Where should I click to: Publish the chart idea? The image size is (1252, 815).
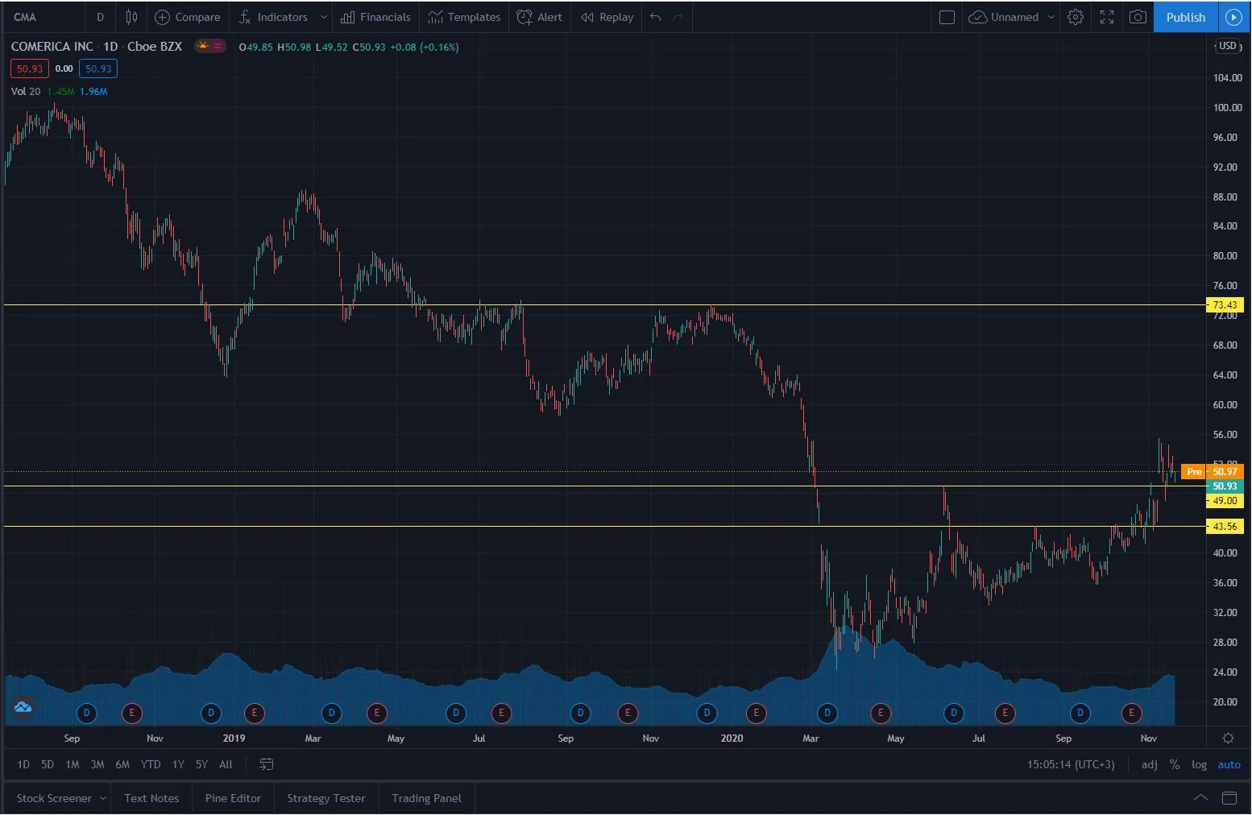[x=1185, y=17]
